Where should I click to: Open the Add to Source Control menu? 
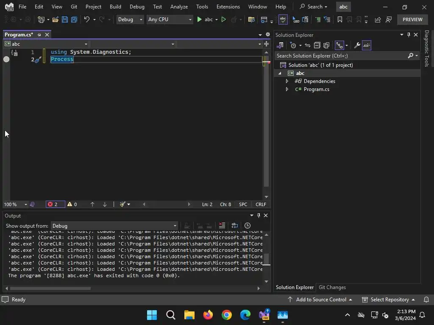[320, 300]
